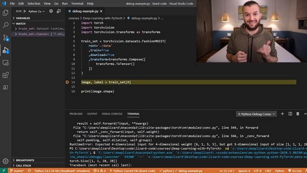307x173 pixels.
Task: Open the Go menu
Action: click(x=56, y=3)
